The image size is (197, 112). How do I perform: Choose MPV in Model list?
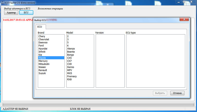pos(80,70)
